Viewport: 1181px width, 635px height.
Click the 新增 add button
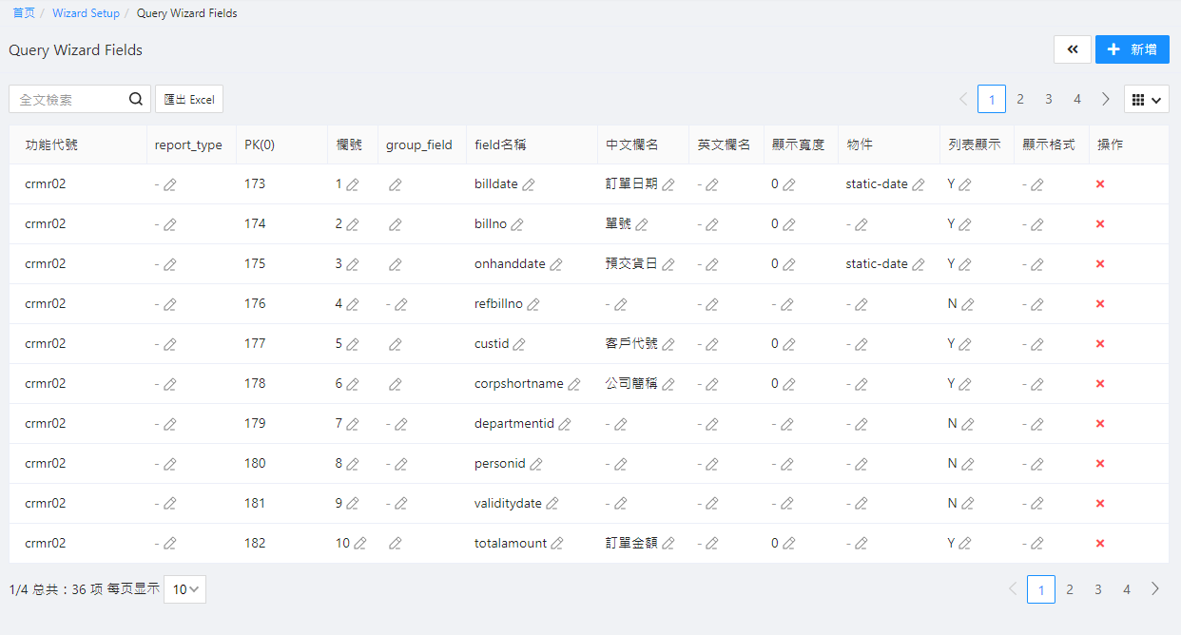point(1132,49)
